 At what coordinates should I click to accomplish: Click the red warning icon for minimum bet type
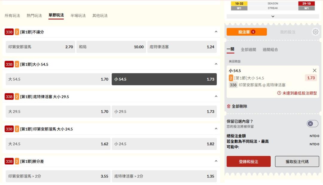(x=279, y=93)
